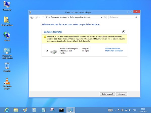This screenshot has width=151, height=113.
Task: Go up one level with up arrow
Action: coord(43,17)
